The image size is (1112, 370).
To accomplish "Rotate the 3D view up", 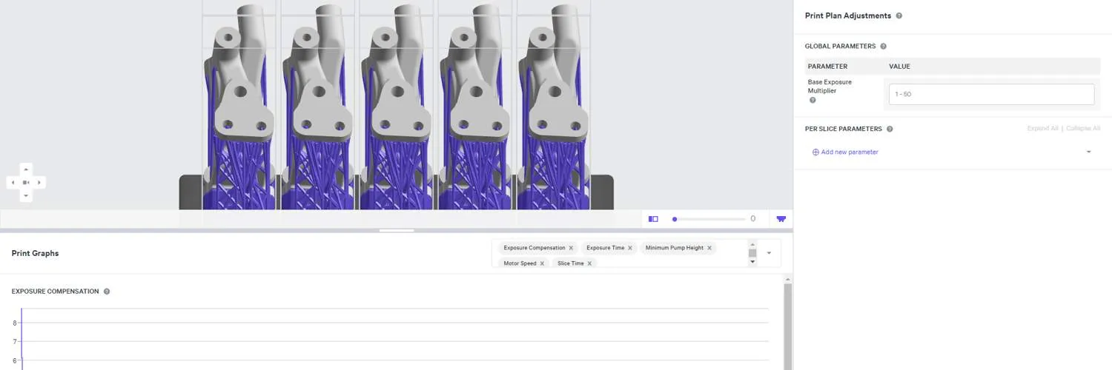I will (26, 169).
